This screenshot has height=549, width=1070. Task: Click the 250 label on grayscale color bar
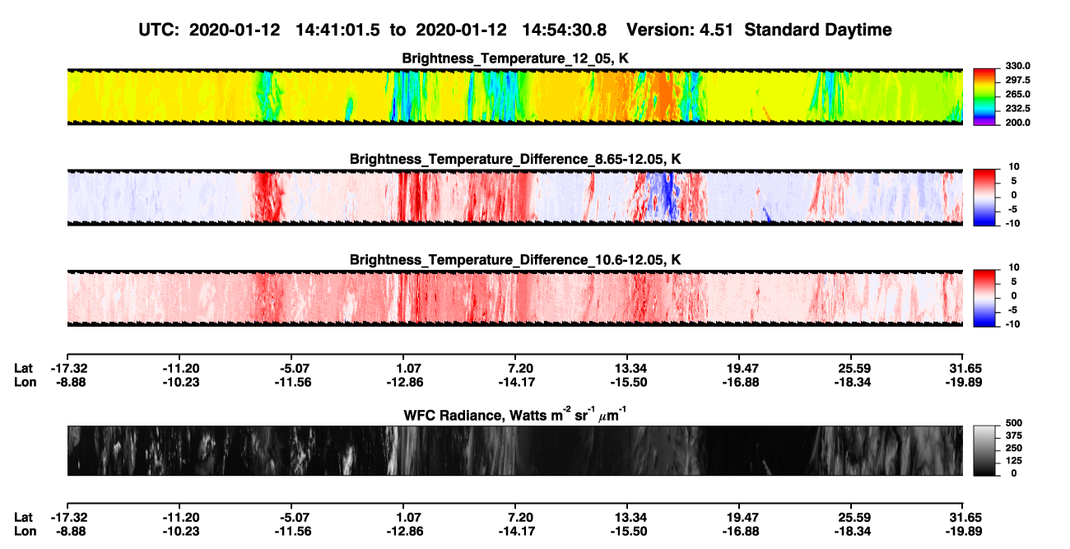[1013, 449]
